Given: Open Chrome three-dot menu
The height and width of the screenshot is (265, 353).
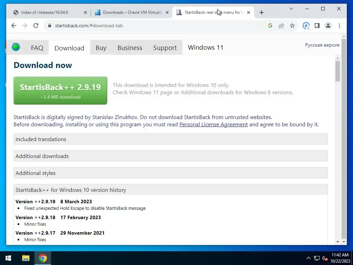Looking at the screenshot, I should 339,26.
